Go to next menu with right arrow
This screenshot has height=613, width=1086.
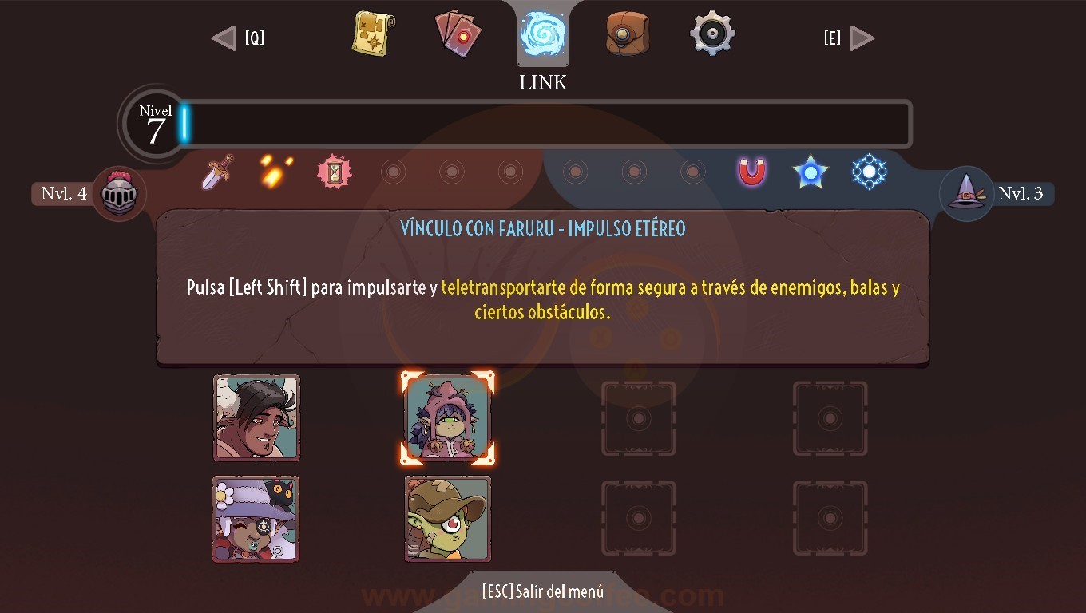click(x=862, y=38)
